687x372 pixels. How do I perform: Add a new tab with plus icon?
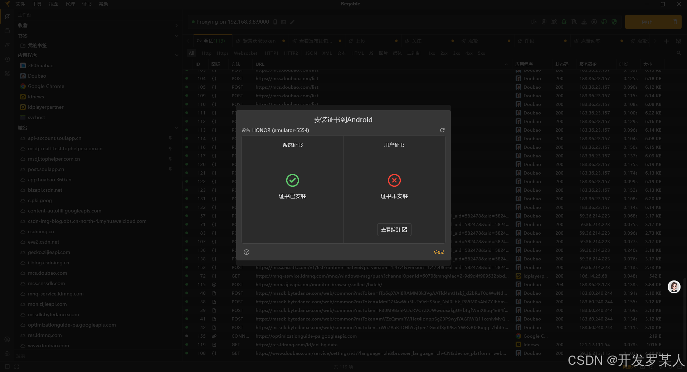(666, 41)
